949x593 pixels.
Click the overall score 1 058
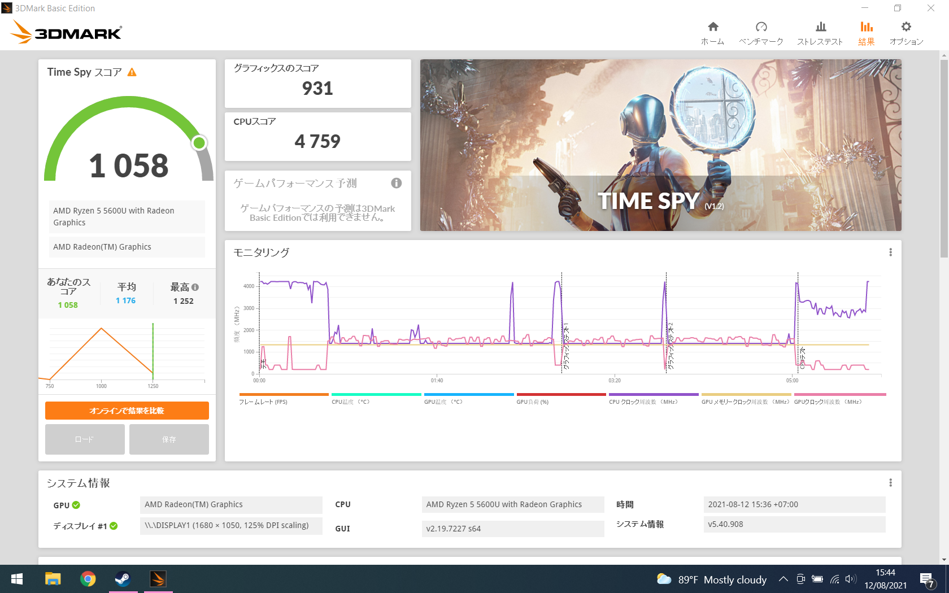point(129,165)
